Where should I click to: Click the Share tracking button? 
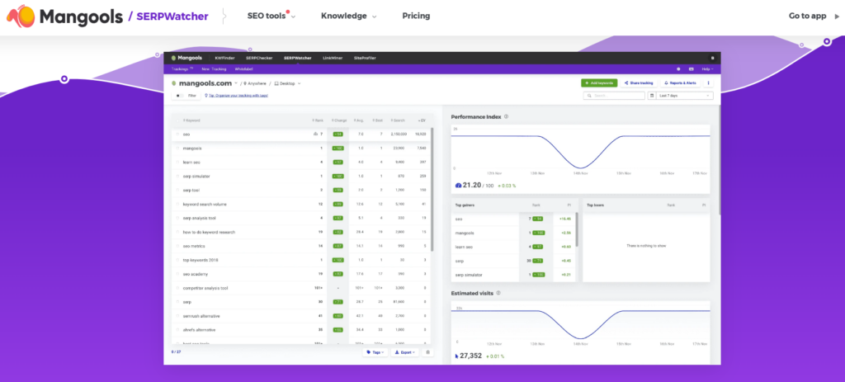[x=639, y=83]
